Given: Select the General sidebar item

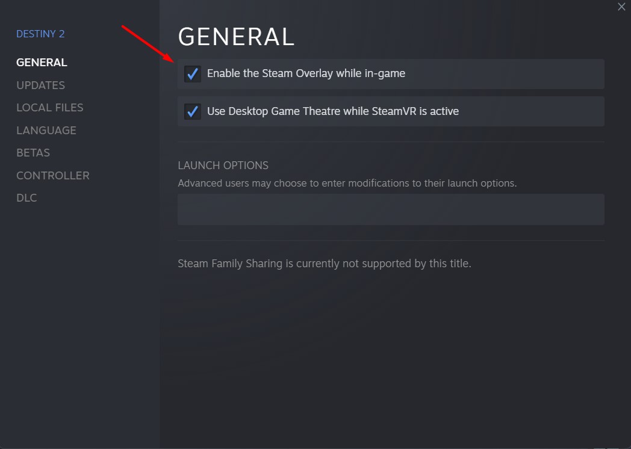Looking at the screenshot, I should 42,63.
